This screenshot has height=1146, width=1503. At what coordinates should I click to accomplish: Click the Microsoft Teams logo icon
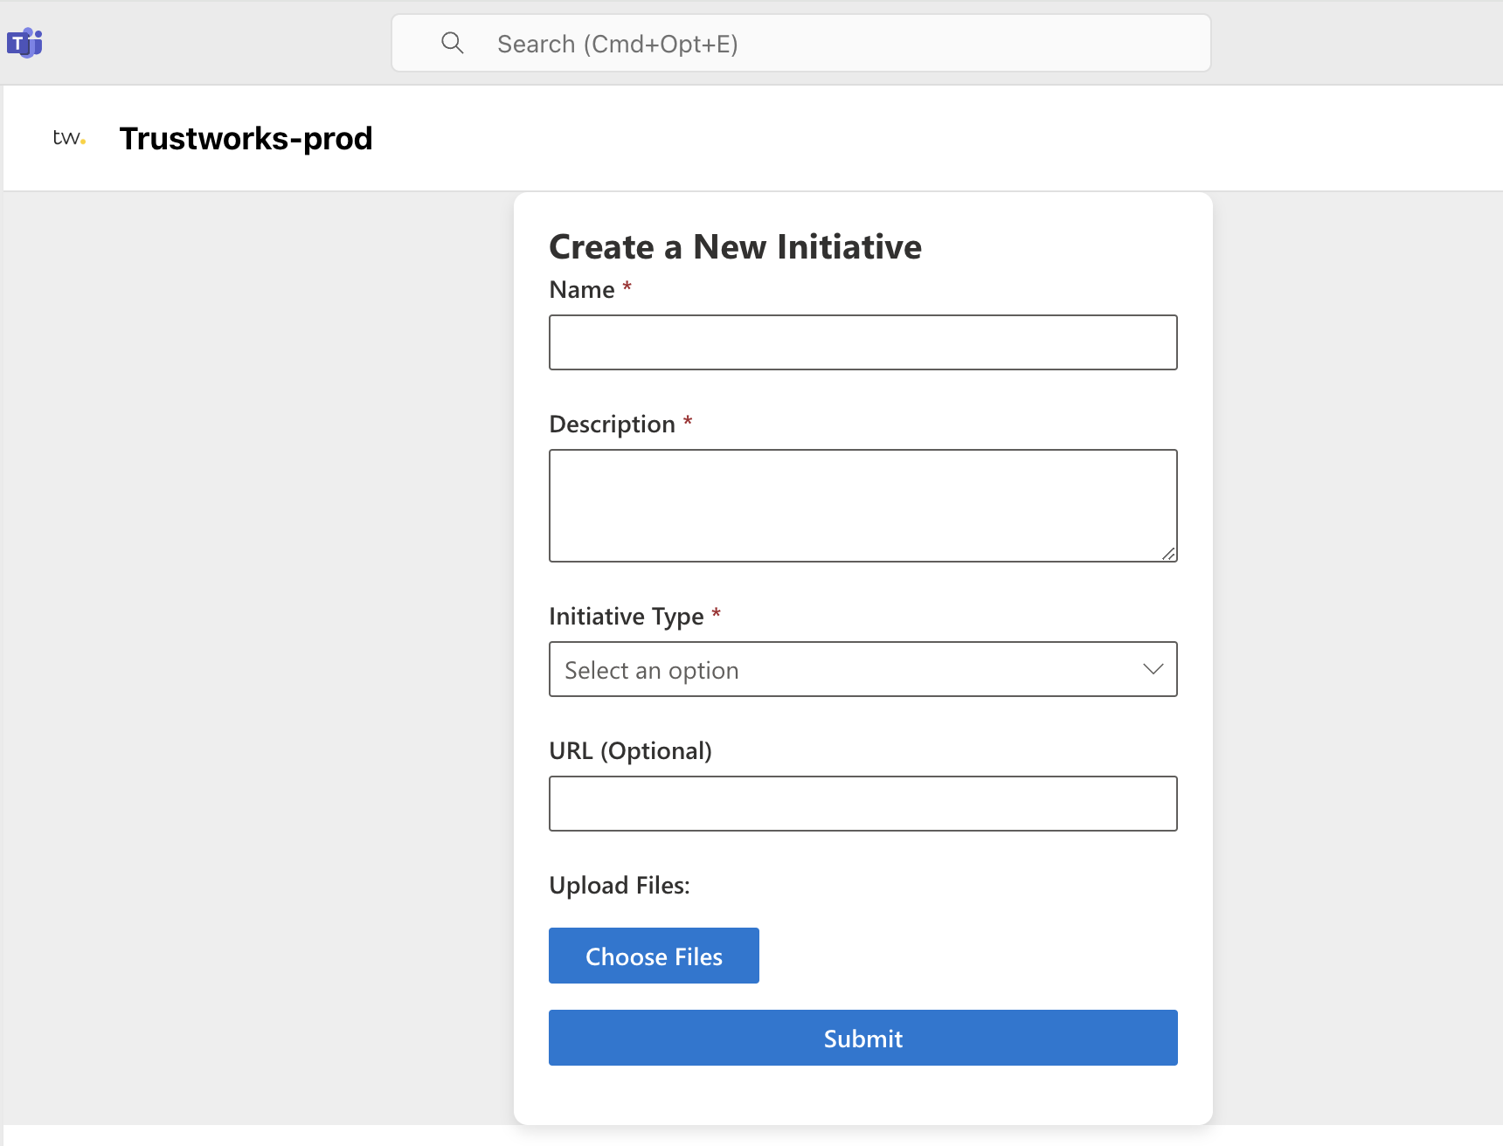click(24, 43)
